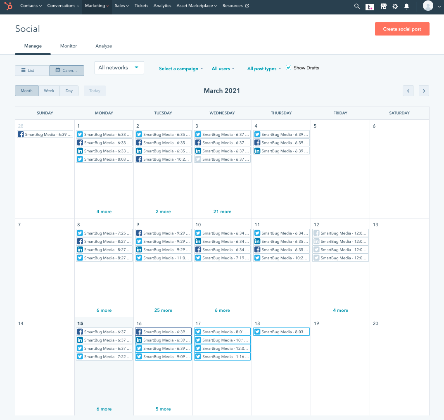
Task: Open the settings gear icon
Action: 395,6
